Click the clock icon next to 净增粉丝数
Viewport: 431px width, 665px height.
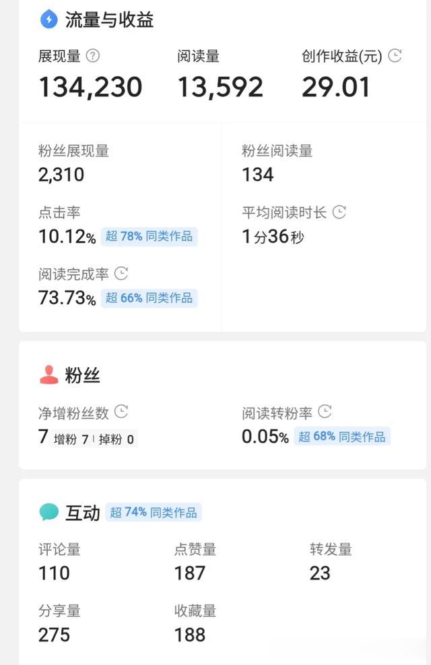point(121,411)
